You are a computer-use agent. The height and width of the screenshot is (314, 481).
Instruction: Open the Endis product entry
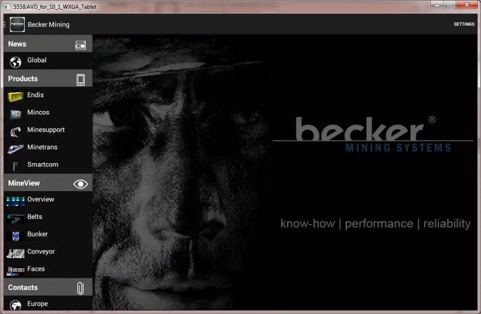pos(36,95)
